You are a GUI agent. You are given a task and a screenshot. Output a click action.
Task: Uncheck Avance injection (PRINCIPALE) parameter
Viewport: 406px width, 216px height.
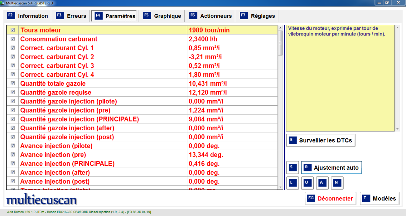(13, 164)
